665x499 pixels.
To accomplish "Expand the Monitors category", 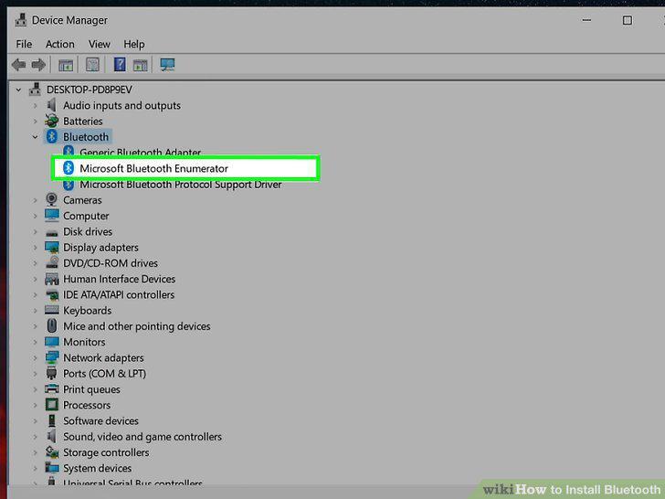I will [36, 342].
